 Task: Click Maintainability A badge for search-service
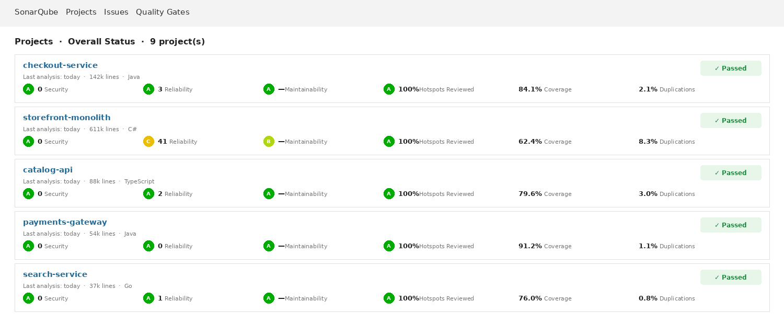point(269,298)
